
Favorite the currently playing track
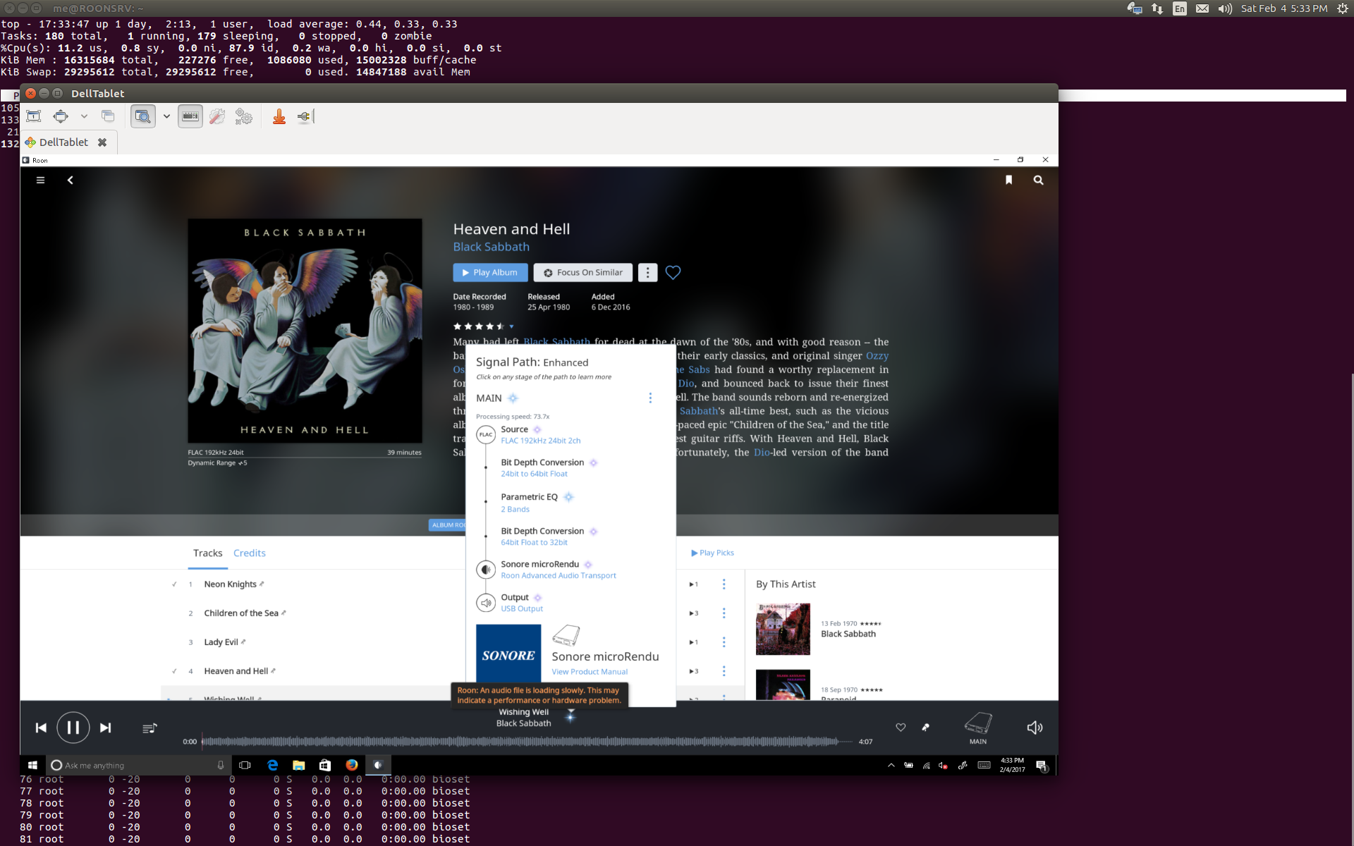[901, 728]
